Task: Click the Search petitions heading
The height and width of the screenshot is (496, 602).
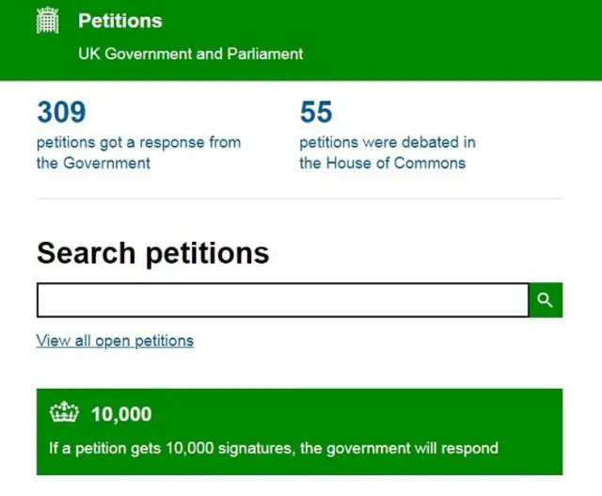Action: pos(152,253)
